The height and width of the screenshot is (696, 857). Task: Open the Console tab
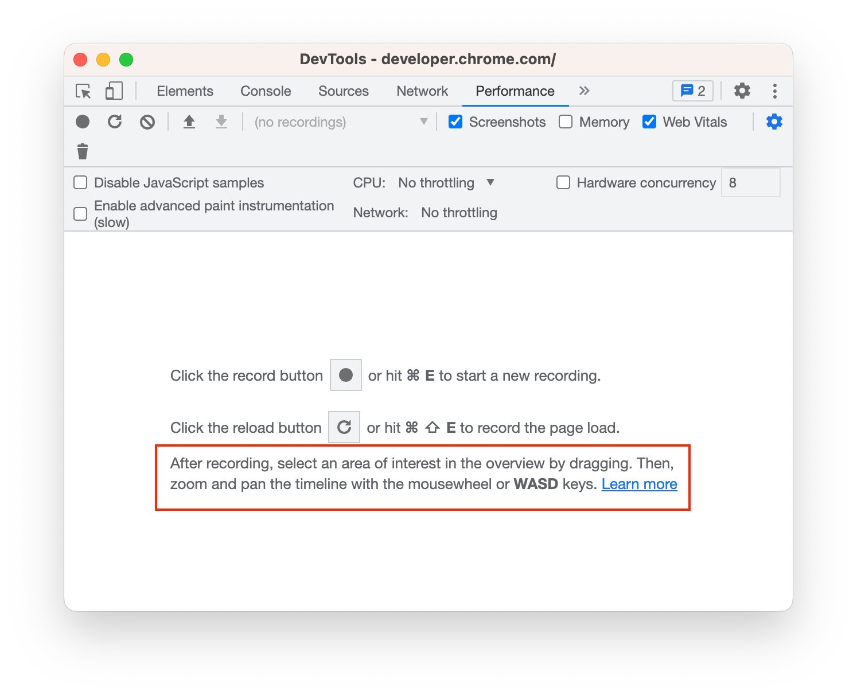[265, 91]
